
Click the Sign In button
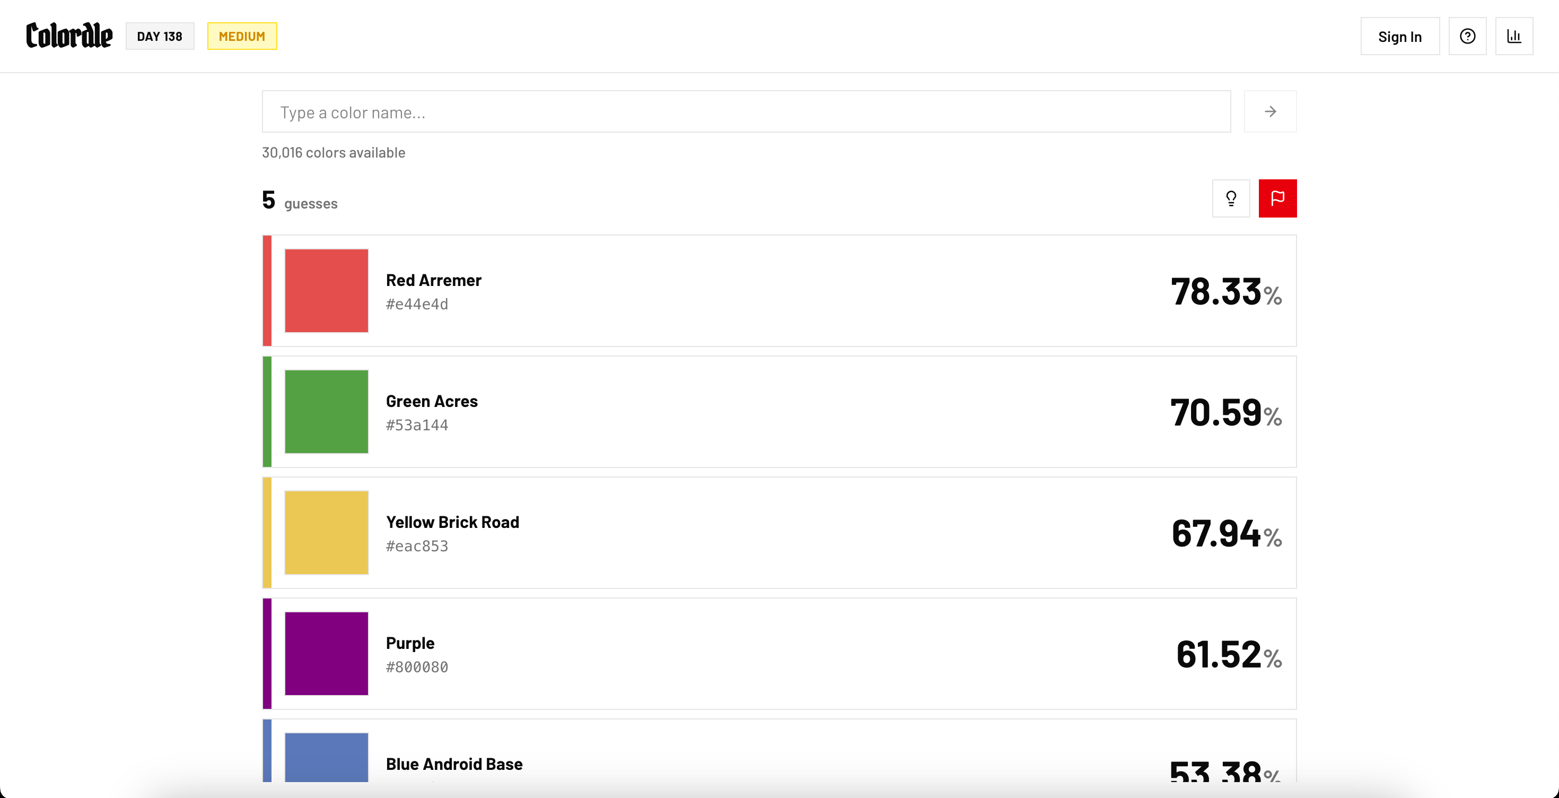pyautogui.click(x=1399, y=36)
